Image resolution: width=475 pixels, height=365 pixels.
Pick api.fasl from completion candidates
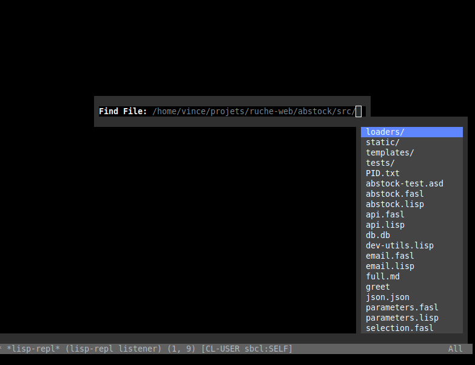pos(385,214)
